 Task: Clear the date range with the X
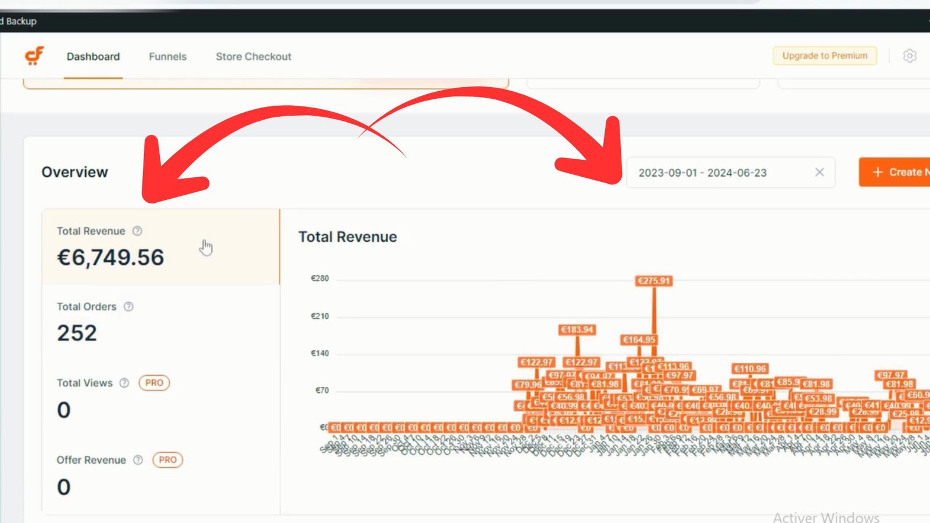(820, 173)
